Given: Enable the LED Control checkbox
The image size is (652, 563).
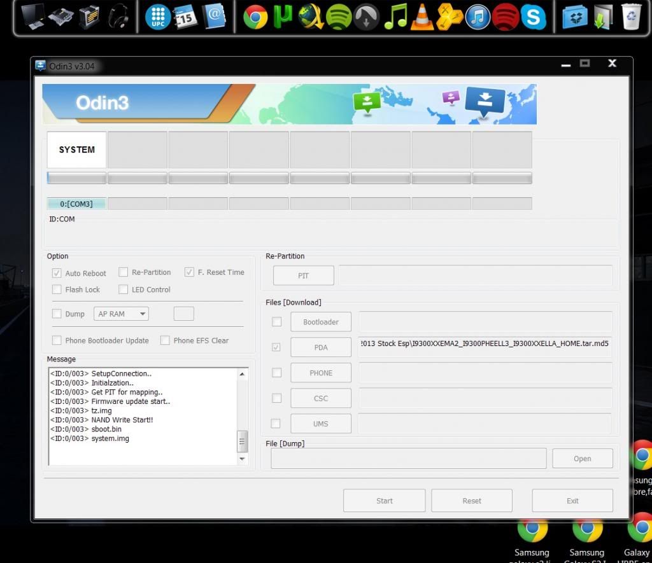Looking at the screenshot, I should point(124,289).
